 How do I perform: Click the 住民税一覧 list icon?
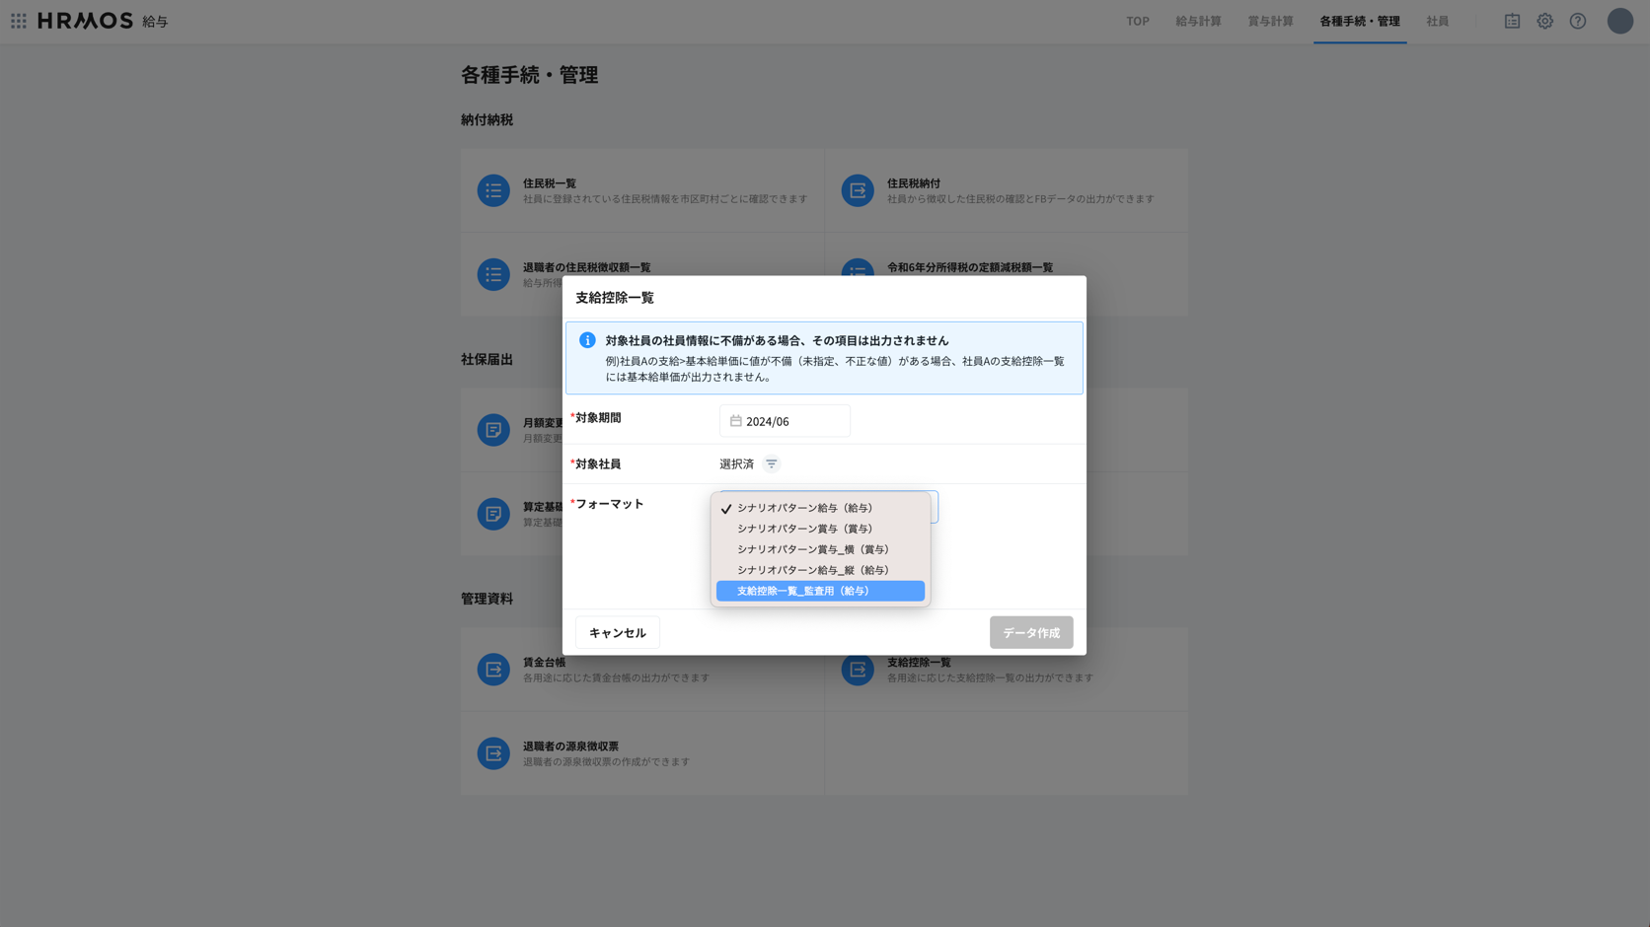tap(493, 190)
